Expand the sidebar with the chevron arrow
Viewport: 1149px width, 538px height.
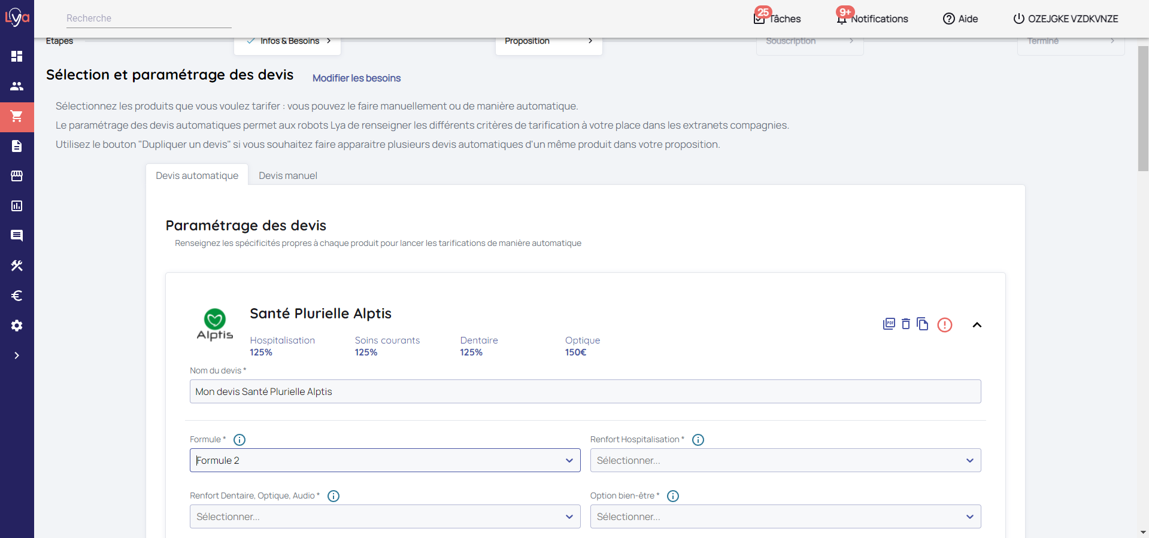[x=17, y=355]
